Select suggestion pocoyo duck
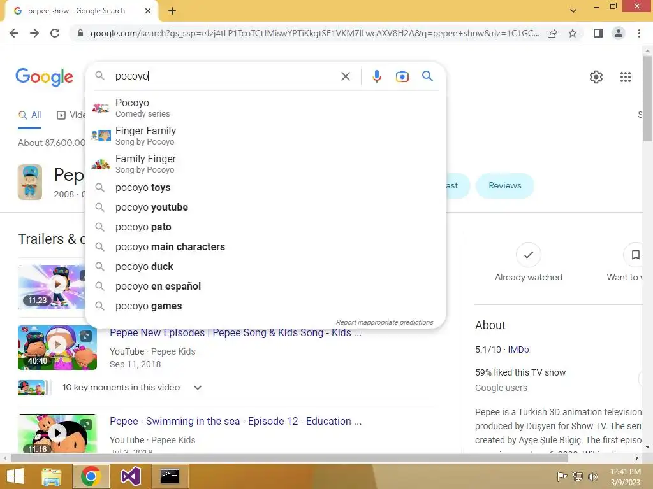This screenshot has width=653, height=489. [265, 267]
